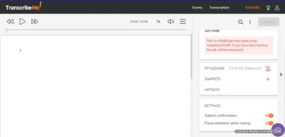This screenshot has width=285, height=137.
Task: Click the Submit button
Action: (x=269, y=22)
